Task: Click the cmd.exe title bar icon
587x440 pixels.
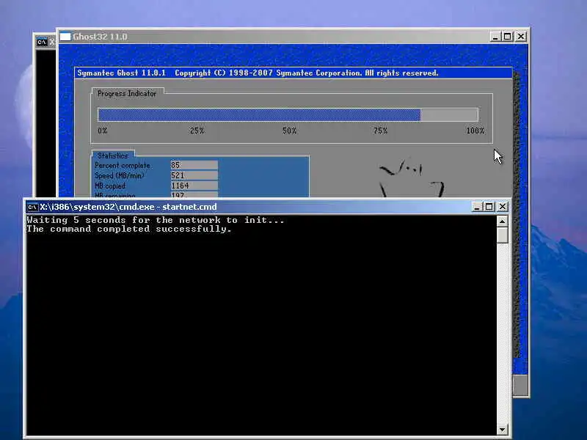Action: click(32, 207)
